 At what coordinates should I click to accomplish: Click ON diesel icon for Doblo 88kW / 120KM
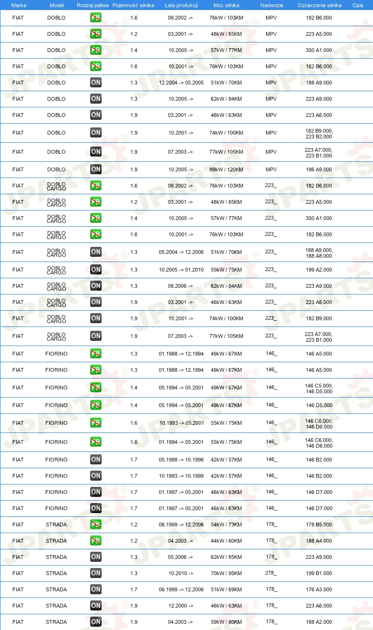pos(96,169)
